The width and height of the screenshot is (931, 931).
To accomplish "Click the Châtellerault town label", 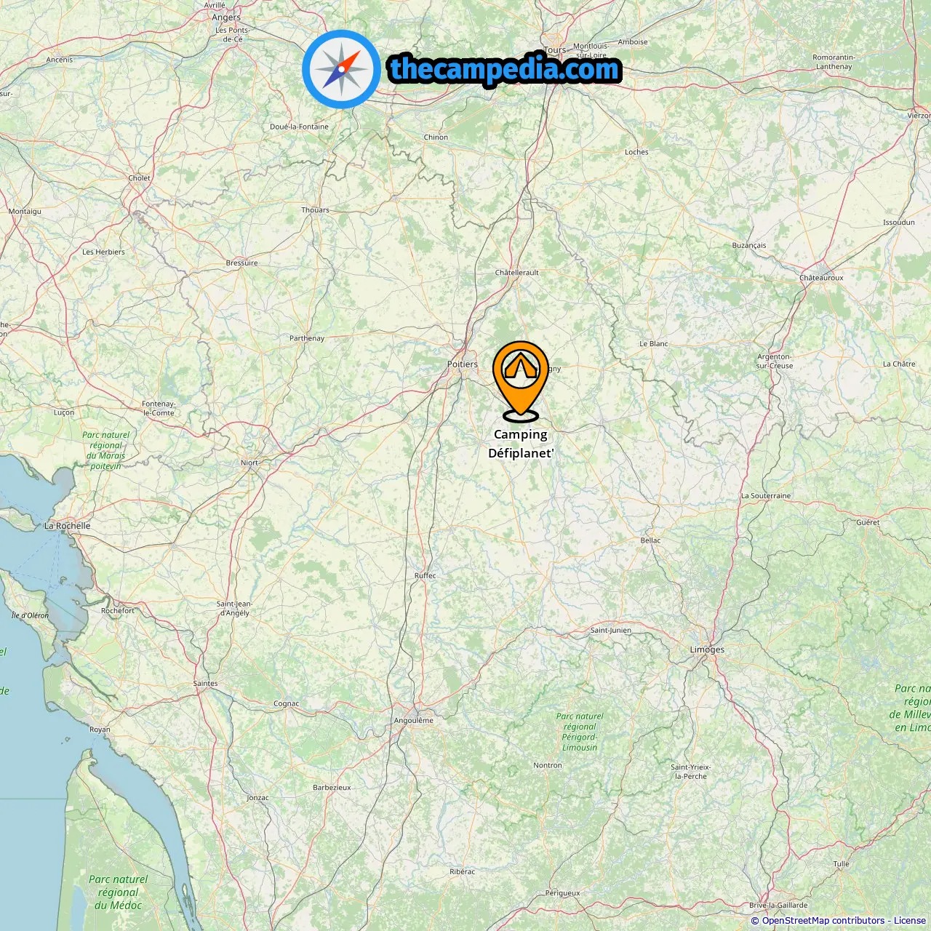I will (x=517, y=272).
